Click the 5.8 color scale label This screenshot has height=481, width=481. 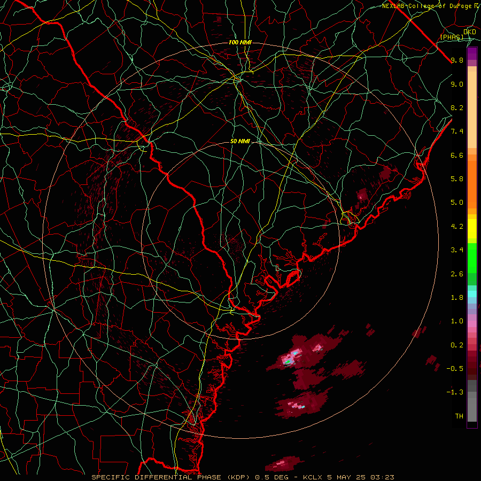click(x=457, y=179)
